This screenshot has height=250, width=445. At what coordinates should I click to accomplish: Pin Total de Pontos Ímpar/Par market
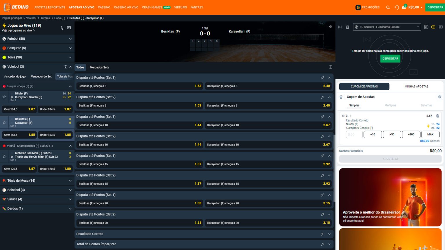pos(322,244)
